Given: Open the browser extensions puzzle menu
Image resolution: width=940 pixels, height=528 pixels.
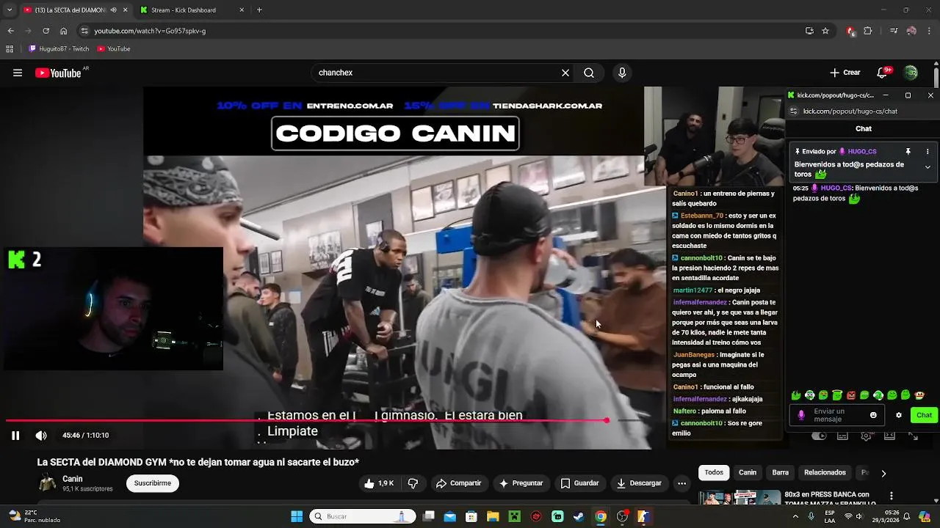Looking at the screenshot, I should tap(868, 31).
